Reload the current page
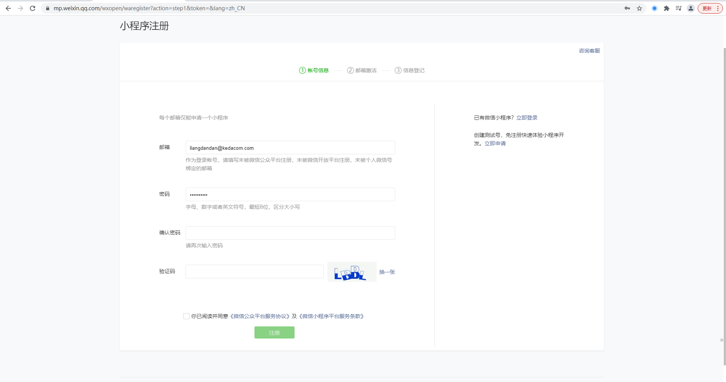The image size is (726, 382). [x=33, y=8]
